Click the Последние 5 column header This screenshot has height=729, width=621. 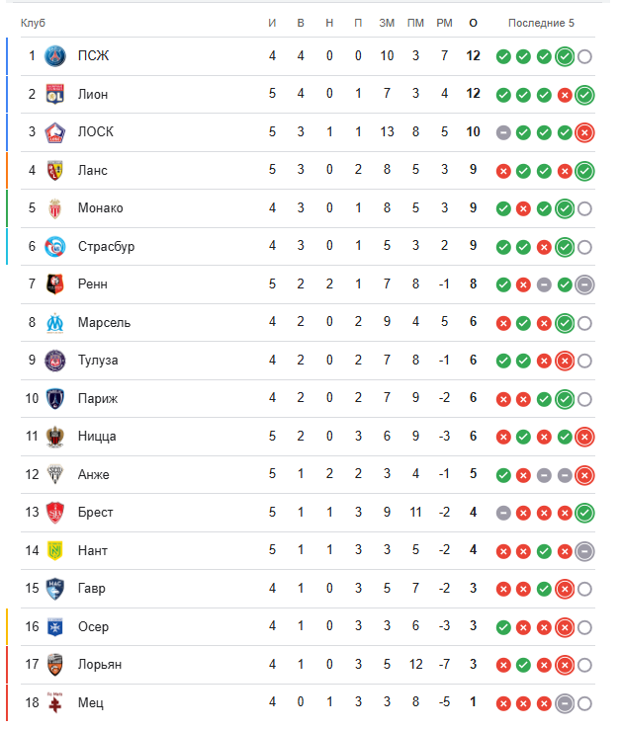coord(541,23)
